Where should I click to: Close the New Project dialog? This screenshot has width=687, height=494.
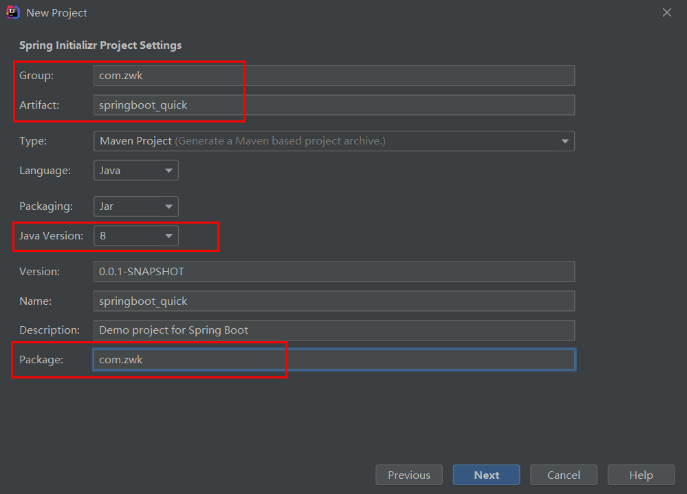pyautogui.click(x=666, y=12)
